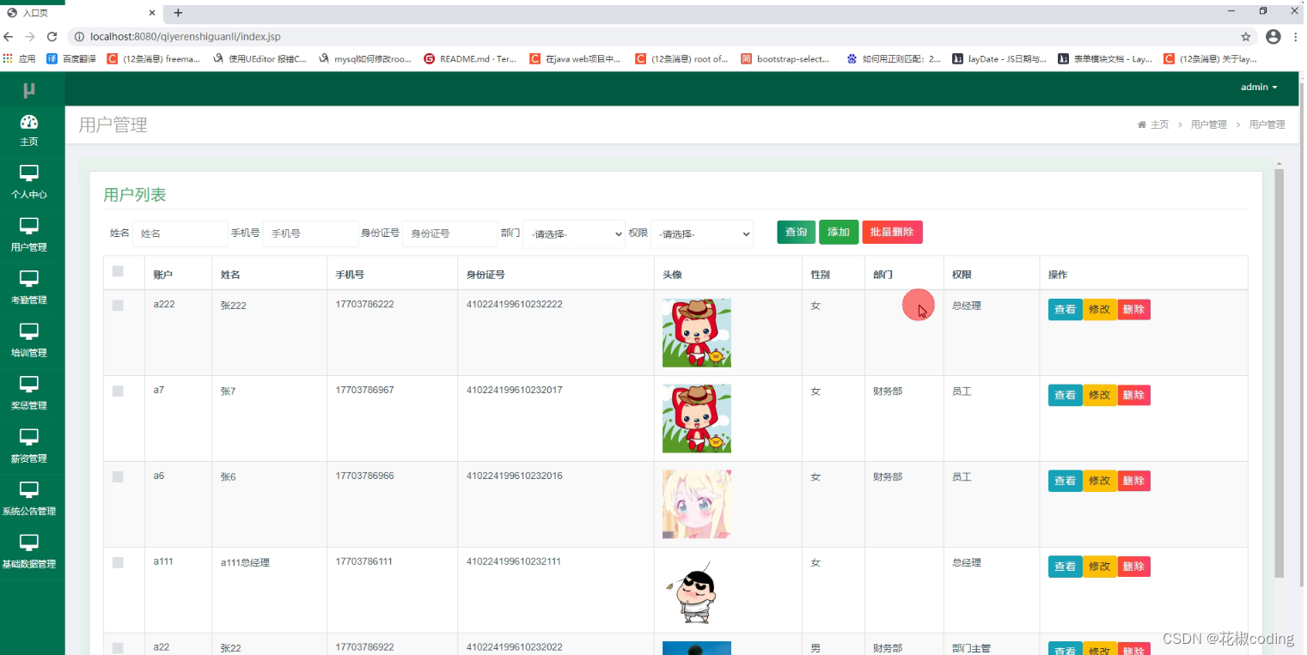
Task: Open 基础数据管理 from sidebar
Action: 31,551
